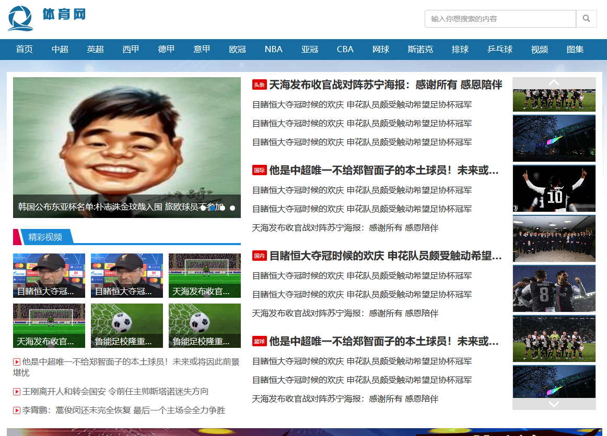Focus the search input field
Screen dimensions: 607x436
point(500,19)
